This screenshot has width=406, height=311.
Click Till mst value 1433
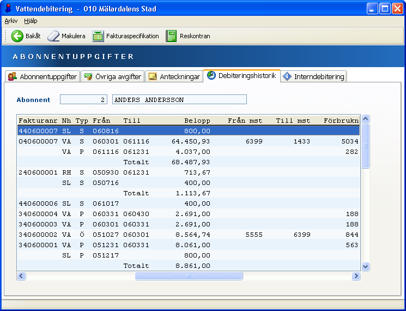[x=302, y=141]
